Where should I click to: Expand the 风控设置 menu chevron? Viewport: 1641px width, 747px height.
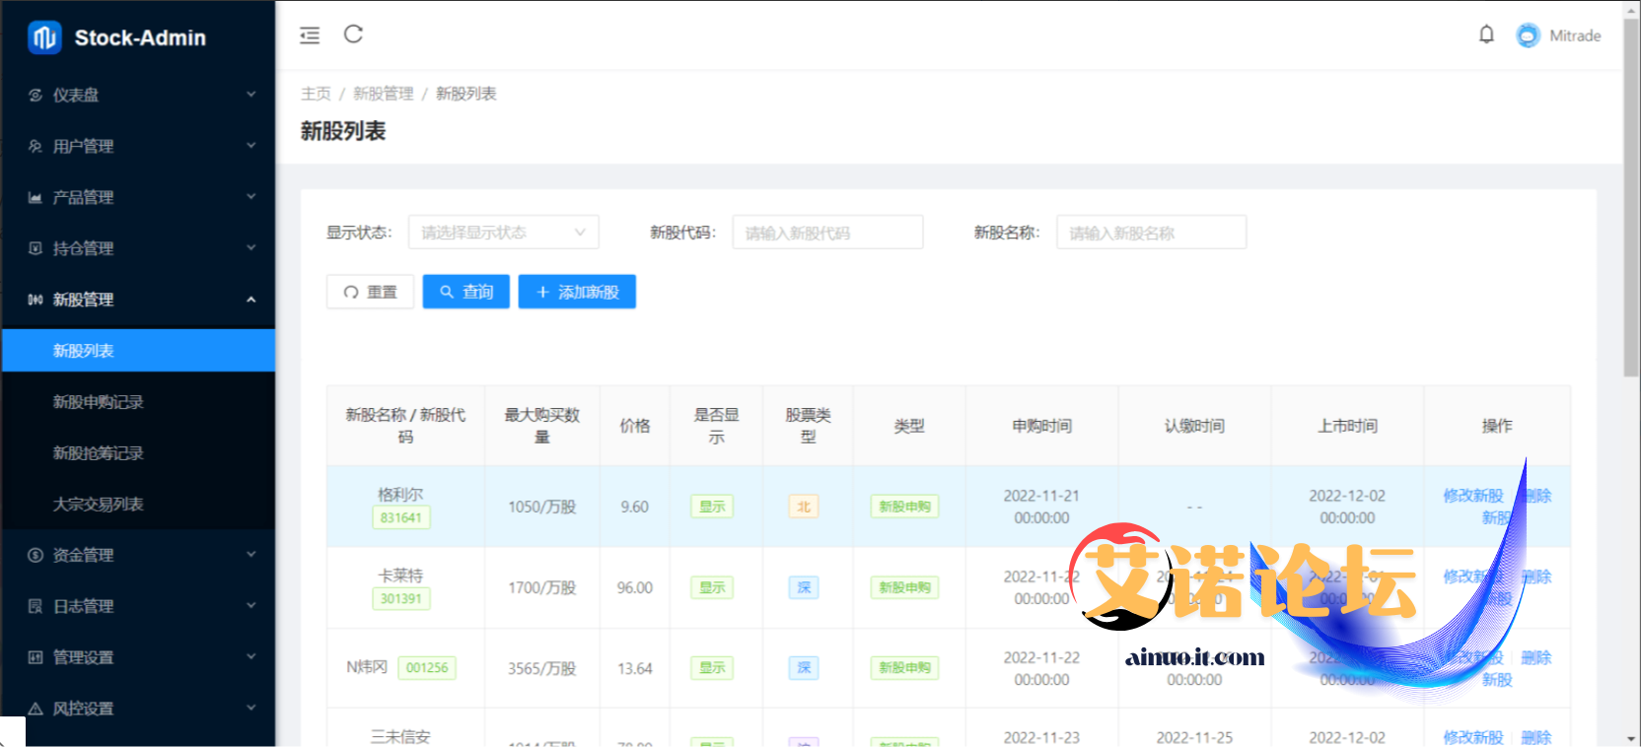pos(250,709)
